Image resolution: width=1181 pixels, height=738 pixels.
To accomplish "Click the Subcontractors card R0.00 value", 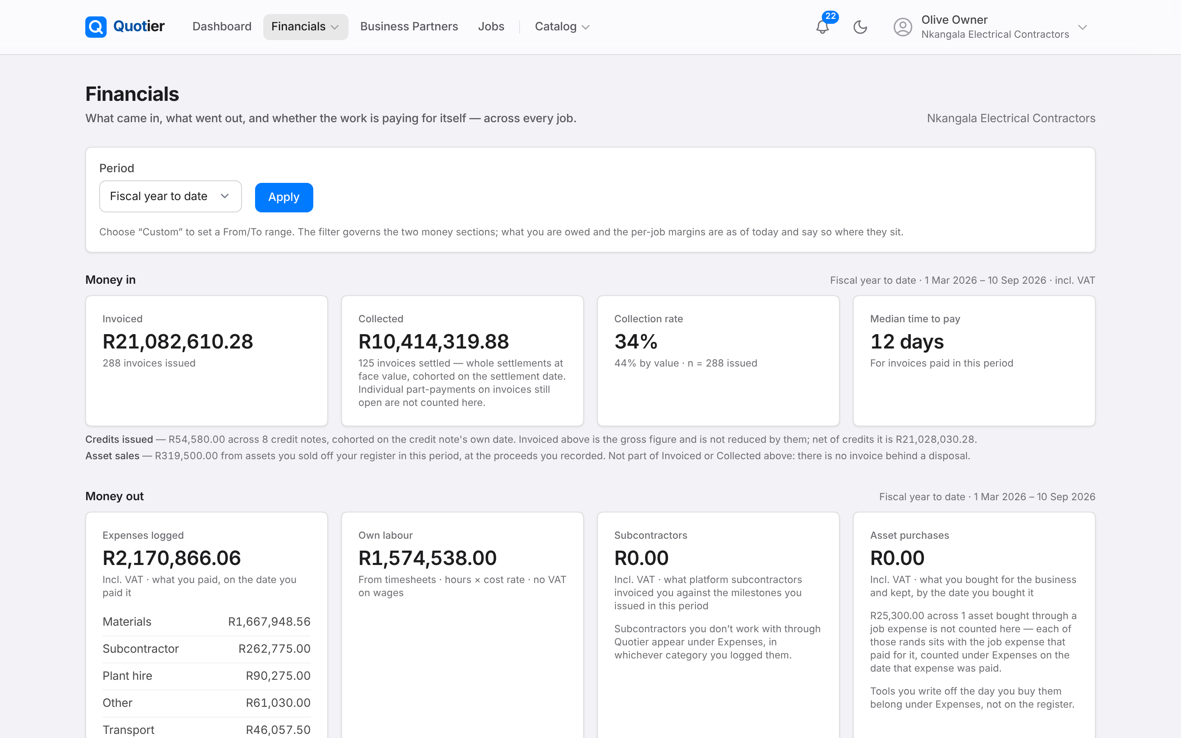I will coord(641,558).
